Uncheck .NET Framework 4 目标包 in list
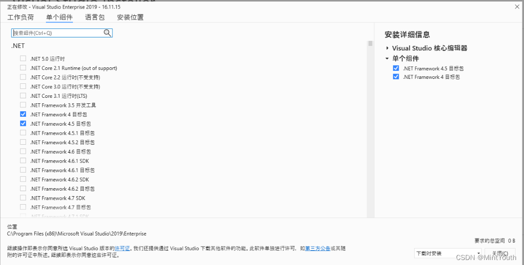Image resolution: width=524 pixels, height=265 pixels. (23, 114)
